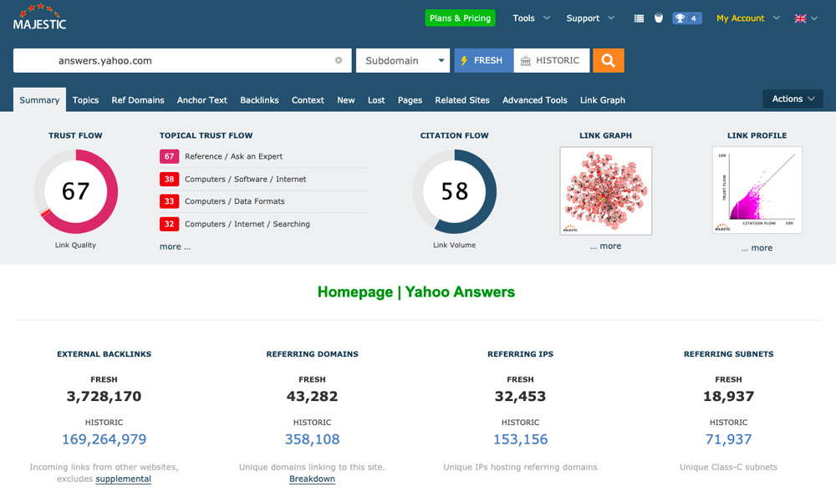Open the Ref Domains tab
The height and width of the screenshot is (497, 836).
tap(138, 100)
